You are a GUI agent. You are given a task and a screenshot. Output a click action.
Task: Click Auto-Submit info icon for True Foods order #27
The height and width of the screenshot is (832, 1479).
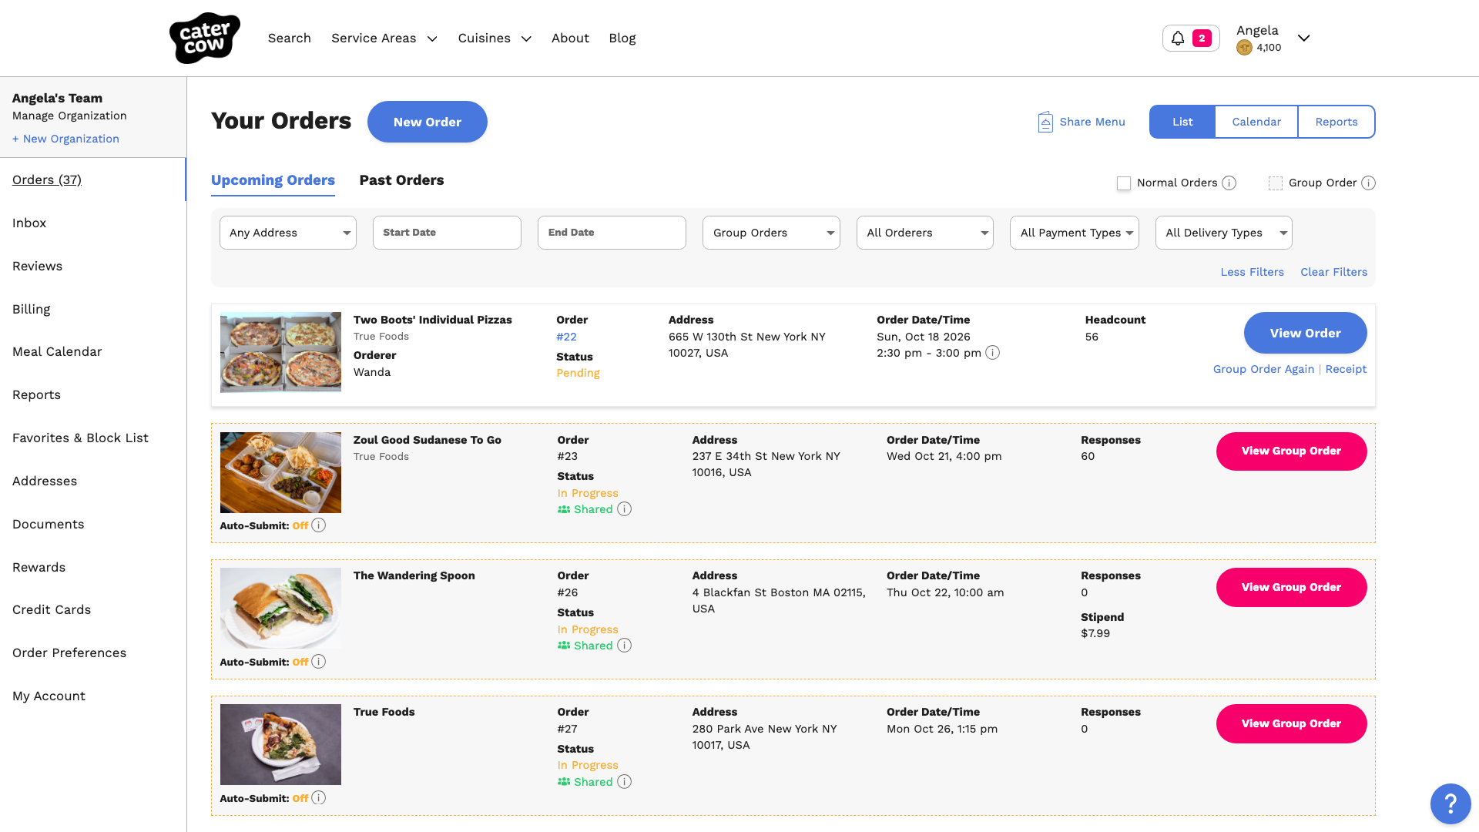point(319,798)
